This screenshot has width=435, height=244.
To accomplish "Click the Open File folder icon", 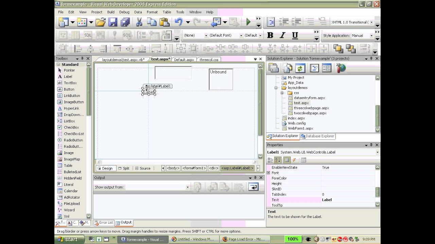I will 100,22.
